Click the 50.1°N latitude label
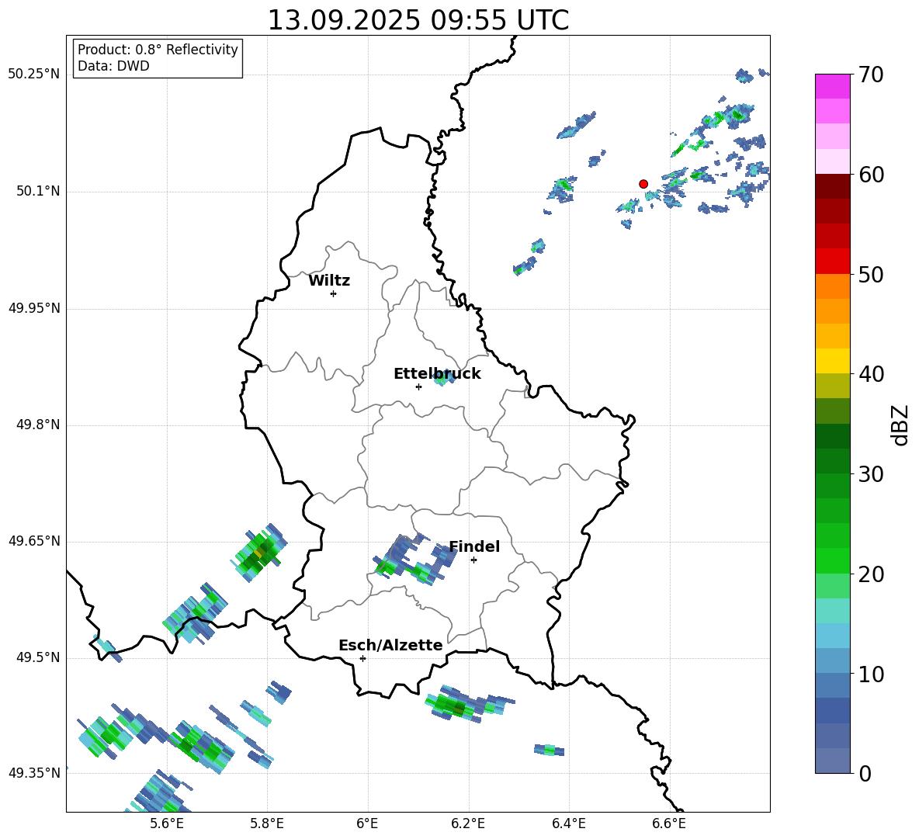This screenshot has width=919, height=839. pos(38,192)
